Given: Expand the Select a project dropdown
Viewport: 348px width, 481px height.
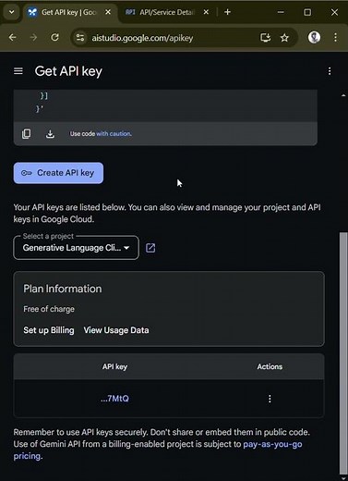Looking at the screenshot, I should 76,248.
